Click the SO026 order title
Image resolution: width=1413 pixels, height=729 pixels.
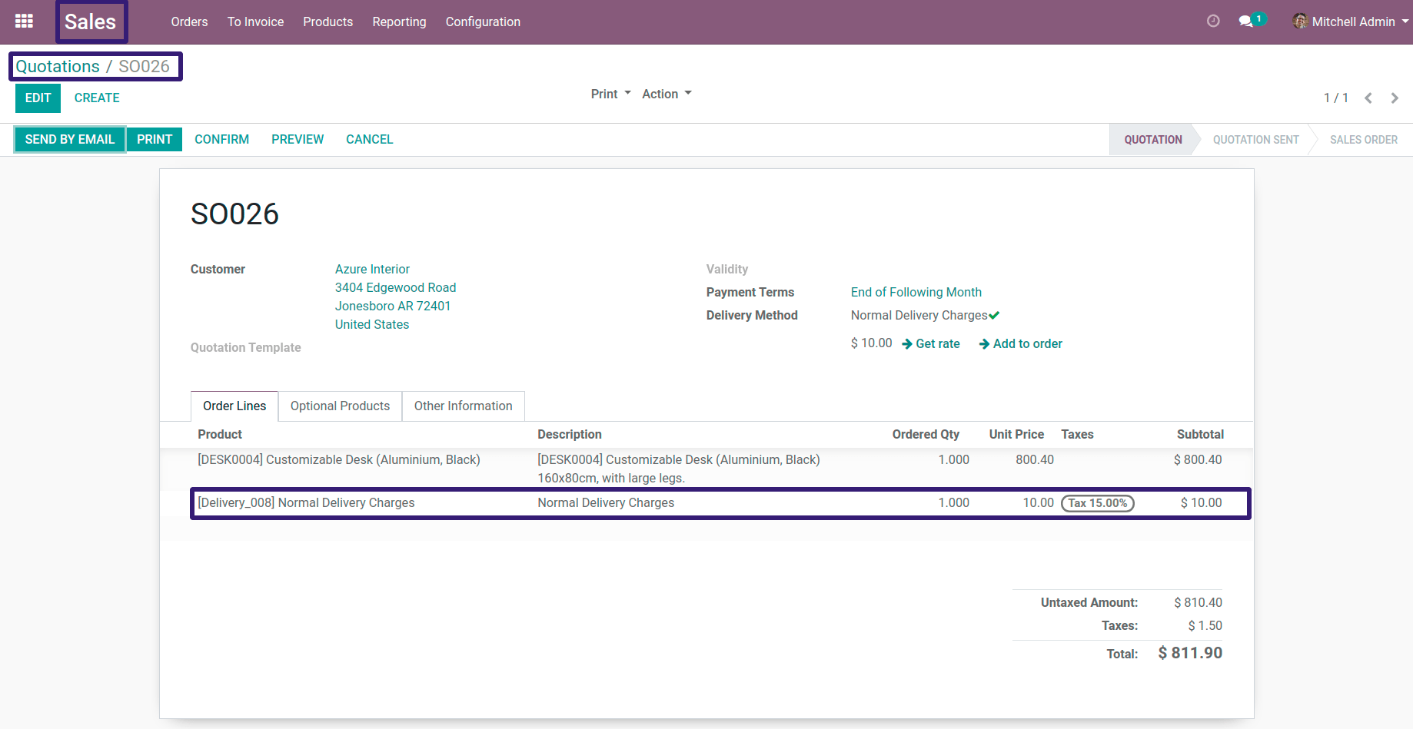click(x=234, y=214)
